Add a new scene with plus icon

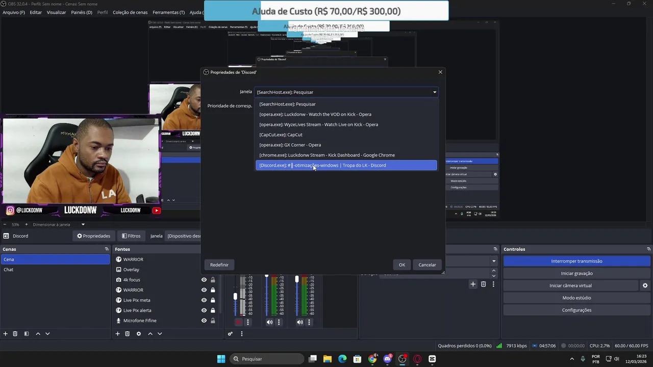(x=6, y=334)
